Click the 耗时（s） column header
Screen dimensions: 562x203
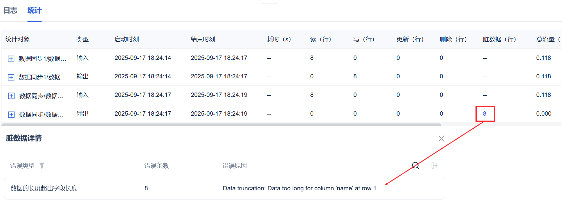click(x=279, y=39)
